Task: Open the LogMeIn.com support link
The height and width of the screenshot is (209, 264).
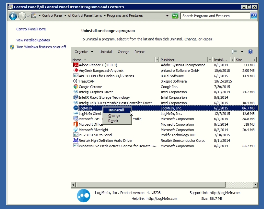Action: click(225, 193)
